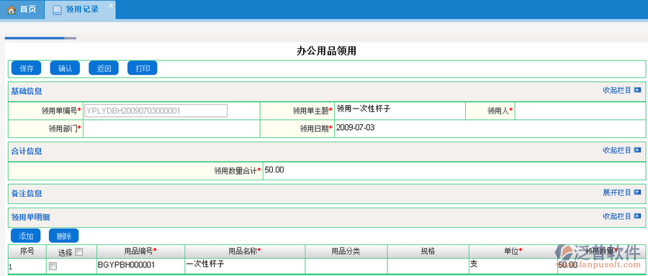Click the home icon on 首页 tab

(x=11, y=10)
